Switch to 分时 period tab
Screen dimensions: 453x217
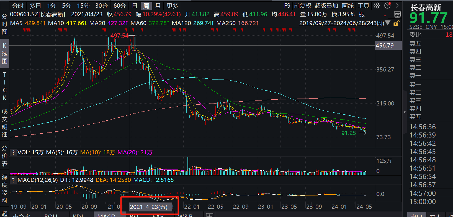[x=18, y=6]
